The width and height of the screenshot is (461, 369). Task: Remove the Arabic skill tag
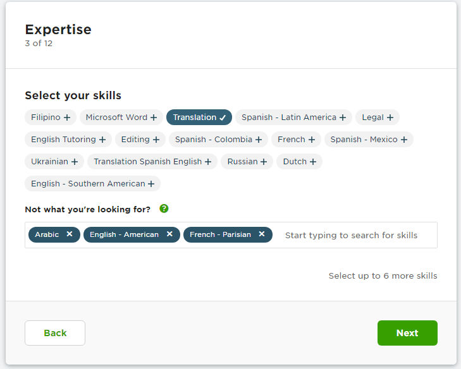pos(70,234)
